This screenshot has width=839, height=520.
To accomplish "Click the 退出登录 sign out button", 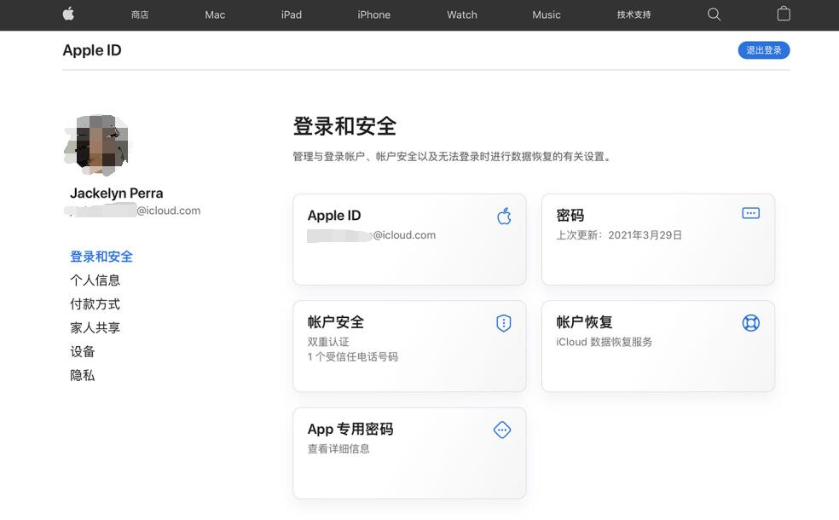I will 763,50.
